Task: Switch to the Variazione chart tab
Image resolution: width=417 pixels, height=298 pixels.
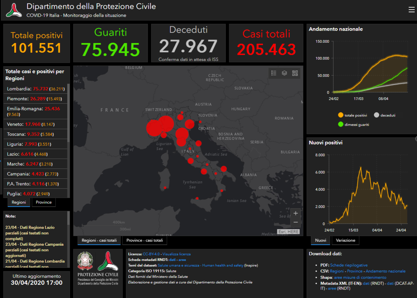Action: tap(345, 240)
